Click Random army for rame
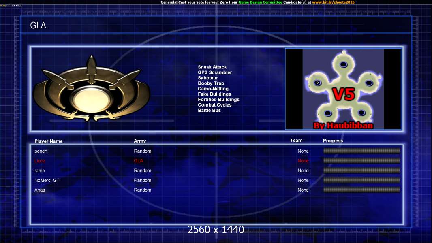 142,171
